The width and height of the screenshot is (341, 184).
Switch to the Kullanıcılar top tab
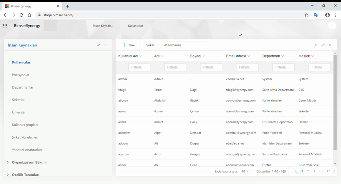(135, 26)
